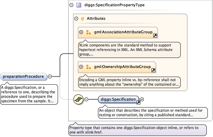Click the gml:OwnershipAttributeGroup orange blocks icon
Screen dimensions: 213x137
[x=89, y=67]
